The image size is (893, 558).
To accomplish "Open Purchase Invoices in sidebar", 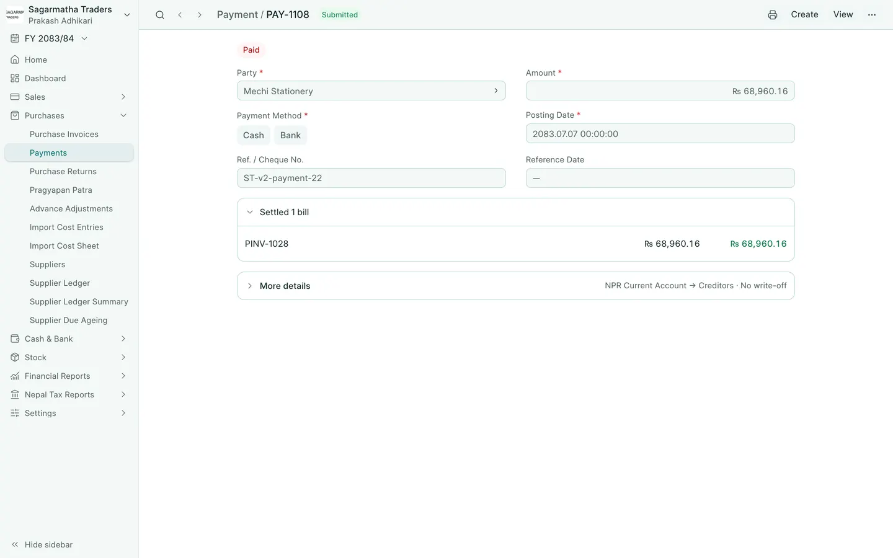I will (64, 135).
